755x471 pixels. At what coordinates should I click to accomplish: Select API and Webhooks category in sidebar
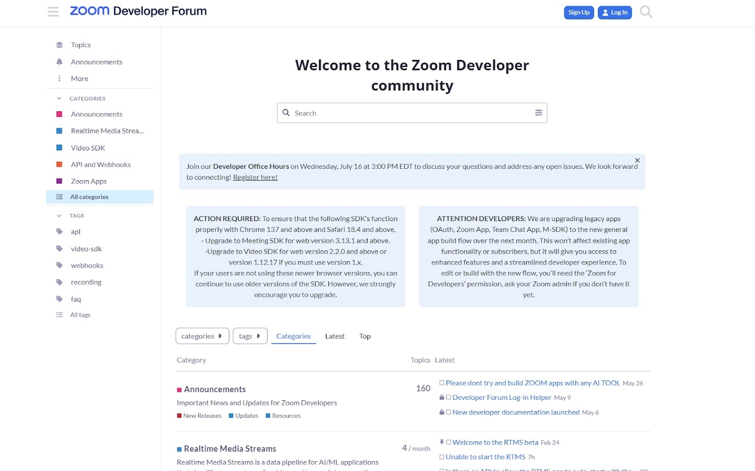(101, 165)
